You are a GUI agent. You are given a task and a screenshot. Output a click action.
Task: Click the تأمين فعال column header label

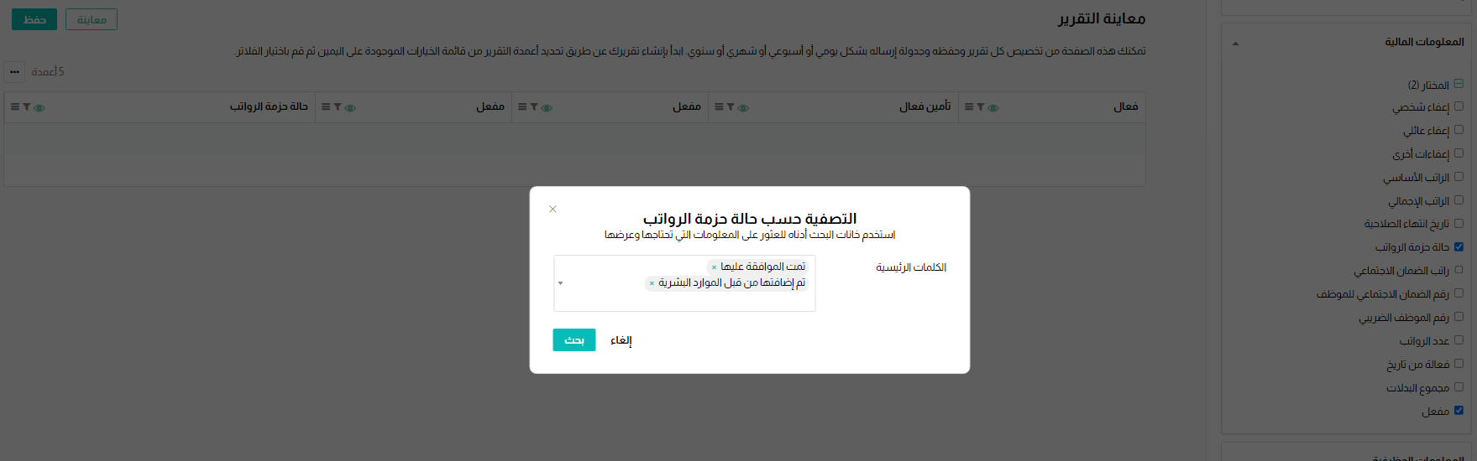pyautogui.click(x=925, y=106)
